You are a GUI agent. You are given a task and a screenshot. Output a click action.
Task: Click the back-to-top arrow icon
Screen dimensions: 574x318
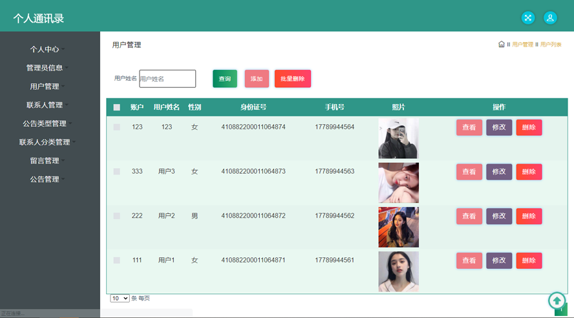[x=557, y=301]
